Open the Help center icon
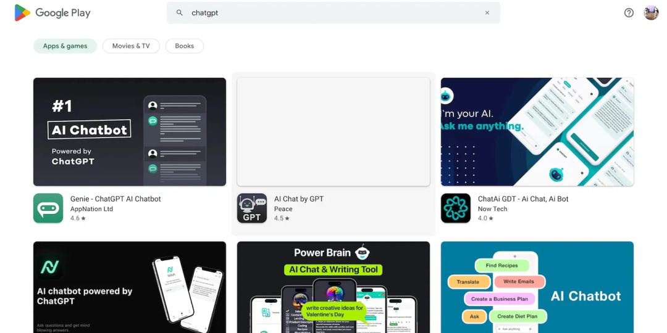 coord(629,13)
